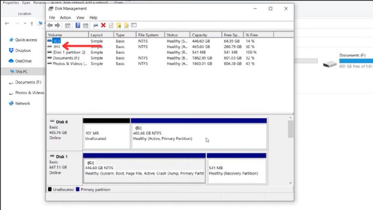The width and height of the screenshot is (373, 210).
Task: Click the 1862.89 GB capacity cell
Action: click(x=202, y=58)
